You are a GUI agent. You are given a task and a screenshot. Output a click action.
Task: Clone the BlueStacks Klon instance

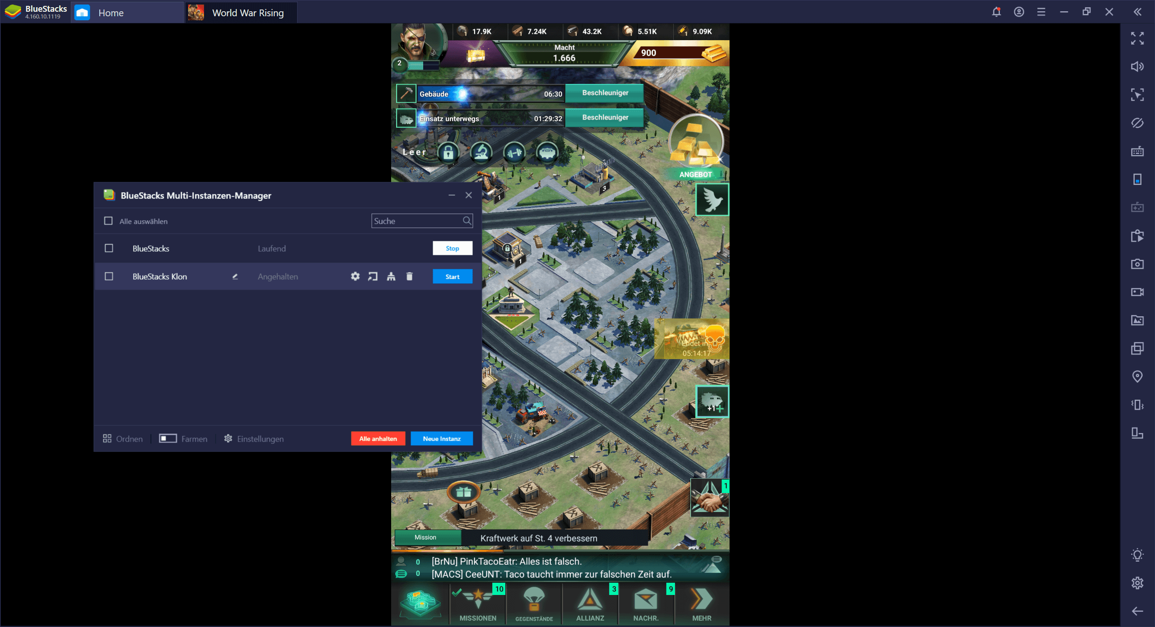[391, 277]
